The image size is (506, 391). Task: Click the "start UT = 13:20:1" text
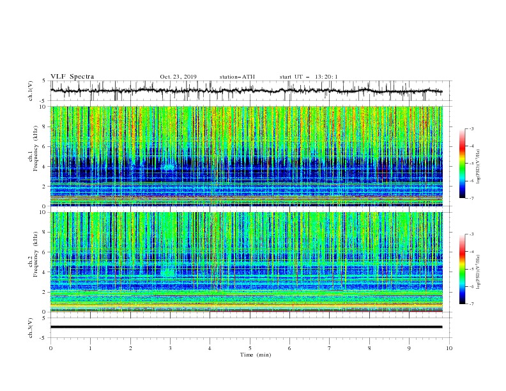tap(309, 77)
